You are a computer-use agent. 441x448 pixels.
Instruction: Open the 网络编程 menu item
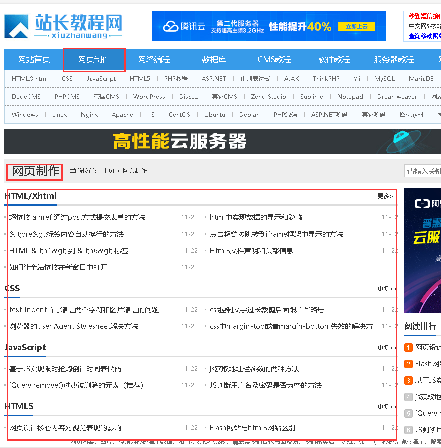pyautogui.click(x=154, y=60)
